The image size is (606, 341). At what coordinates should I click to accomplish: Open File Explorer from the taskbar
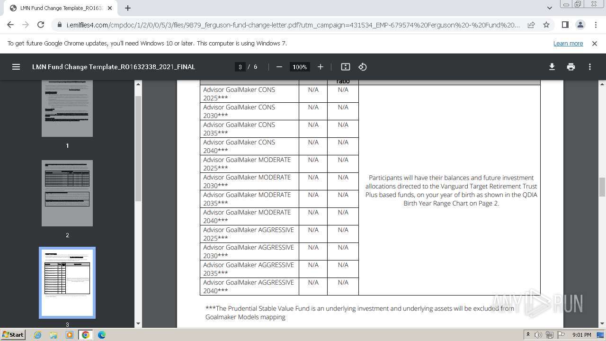(53, 335)
